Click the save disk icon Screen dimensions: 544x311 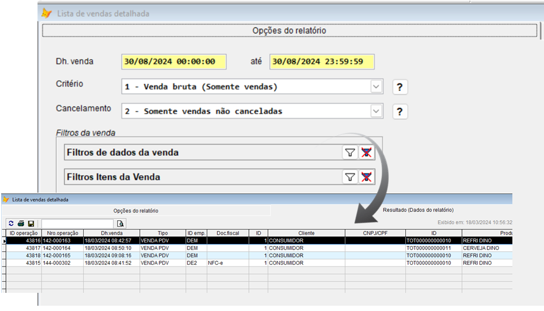[x=30, y=224]
